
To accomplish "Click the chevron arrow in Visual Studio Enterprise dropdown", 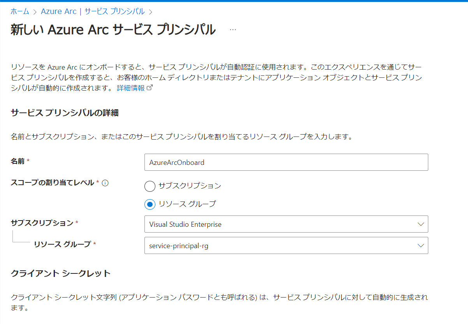I will 420,224.
